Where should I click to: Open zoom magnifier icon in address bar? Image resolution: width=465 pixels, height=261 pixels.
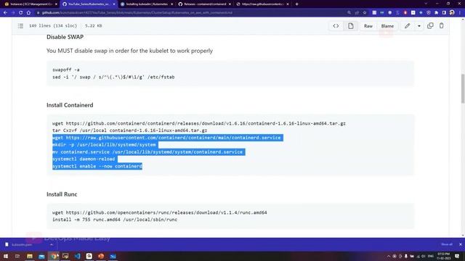point(349,13)
